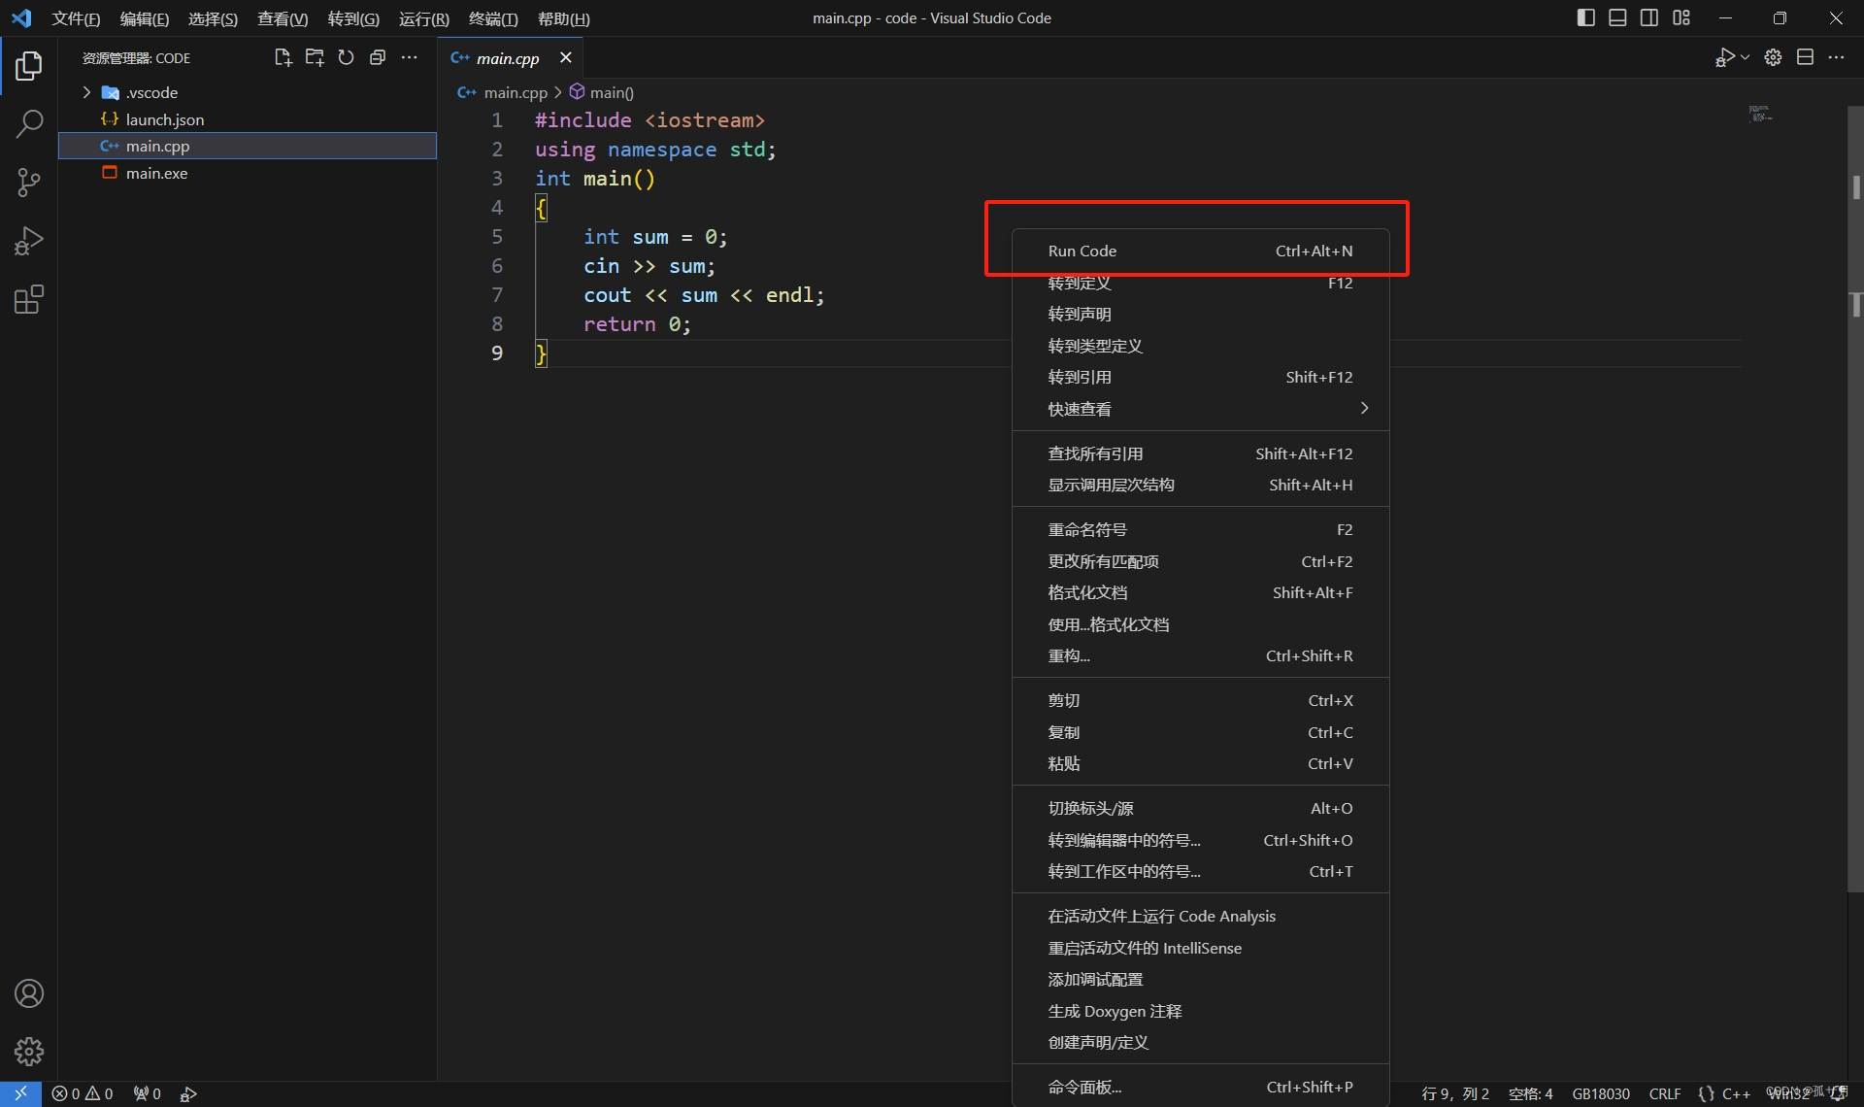The width and height of the screenshot is (1864, 1107).
Task: Create a new folder in Explorer
Action: (315, 58)
